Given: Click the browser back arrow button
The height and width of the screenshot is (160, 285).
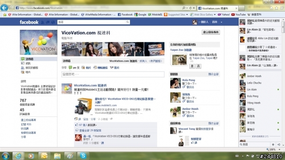Looking at the screenshot, I should tap(4, 8).
